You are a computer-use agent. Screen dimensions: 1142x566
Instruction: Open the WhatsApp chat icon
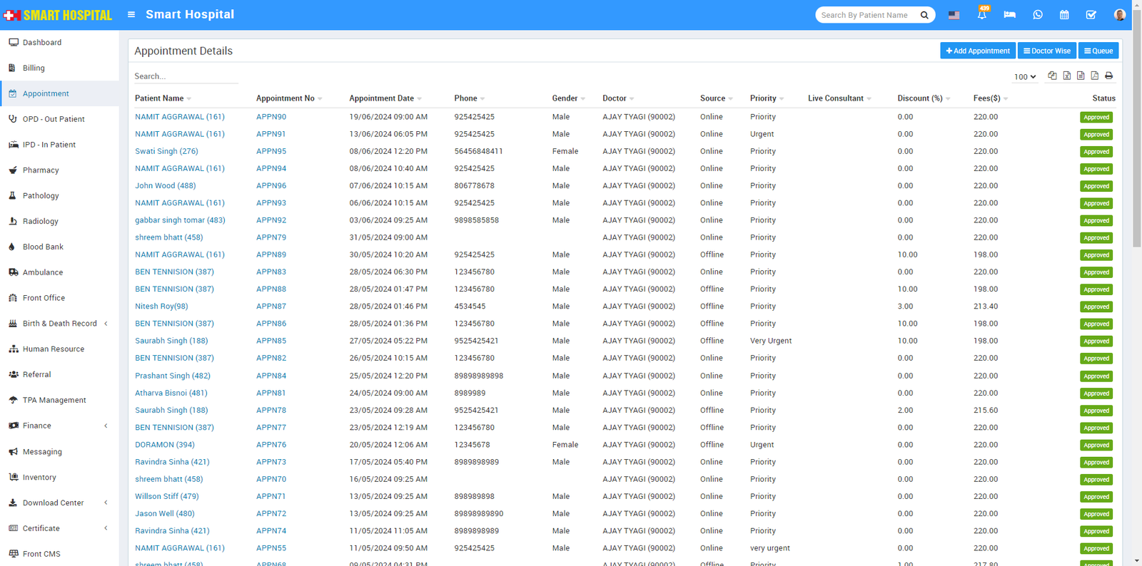tap(1037, 15)
